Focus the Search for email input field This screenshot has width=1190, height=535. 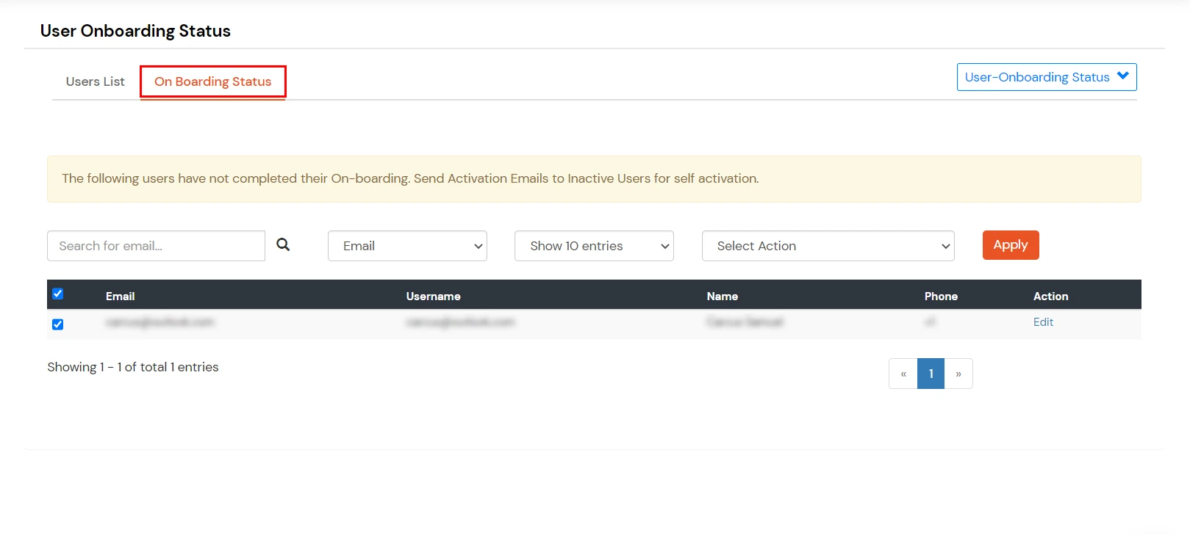click(x=156, y=246)
